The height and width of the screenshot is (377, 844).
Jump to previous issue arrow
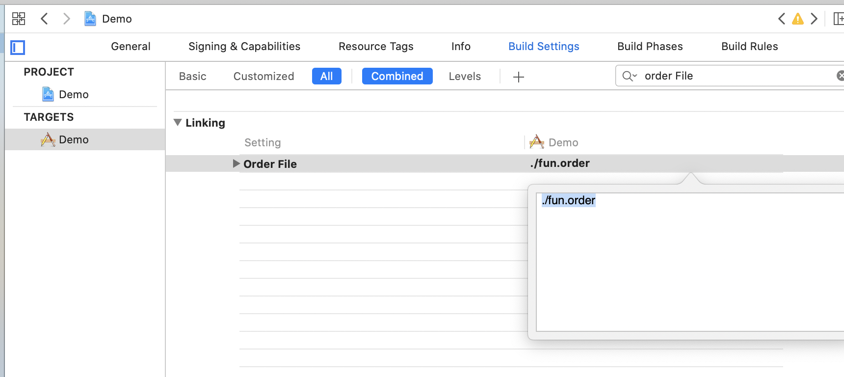click(782, 19)
